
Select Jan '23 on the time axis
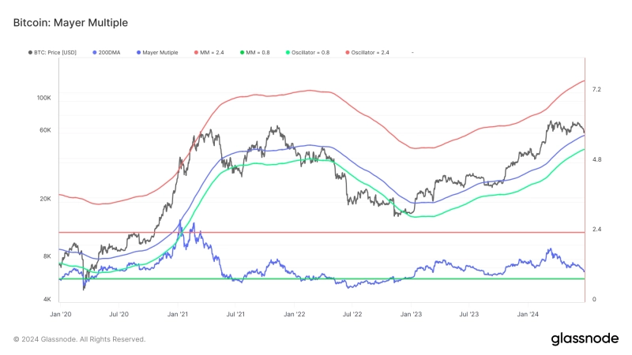412,314
